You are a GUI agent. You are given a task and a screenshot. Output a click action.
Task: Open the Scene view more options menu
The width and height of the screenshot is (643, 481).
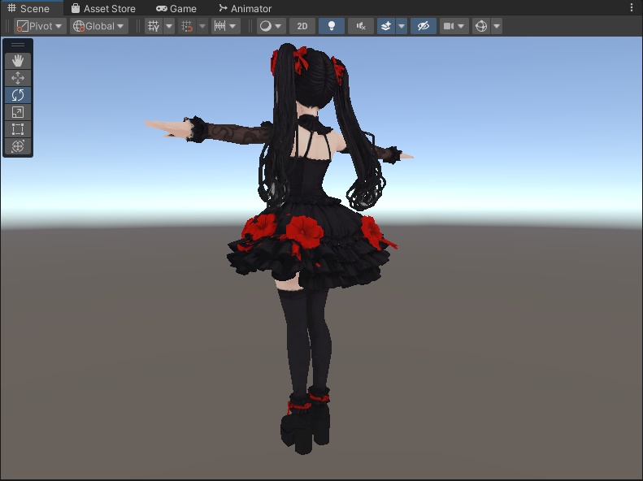pos(632,7)
